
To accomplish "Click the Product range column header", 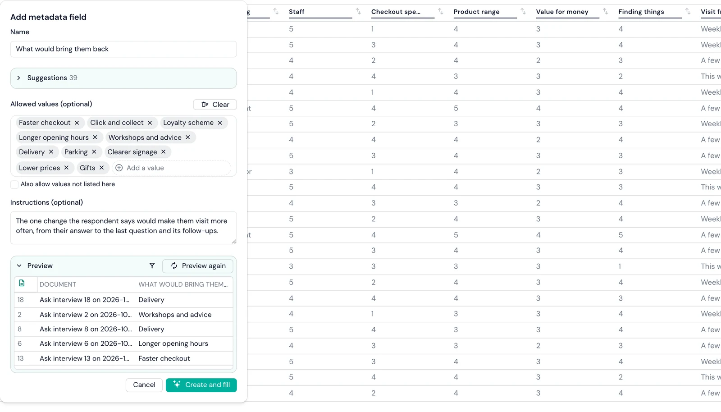I will coord(476,12).
